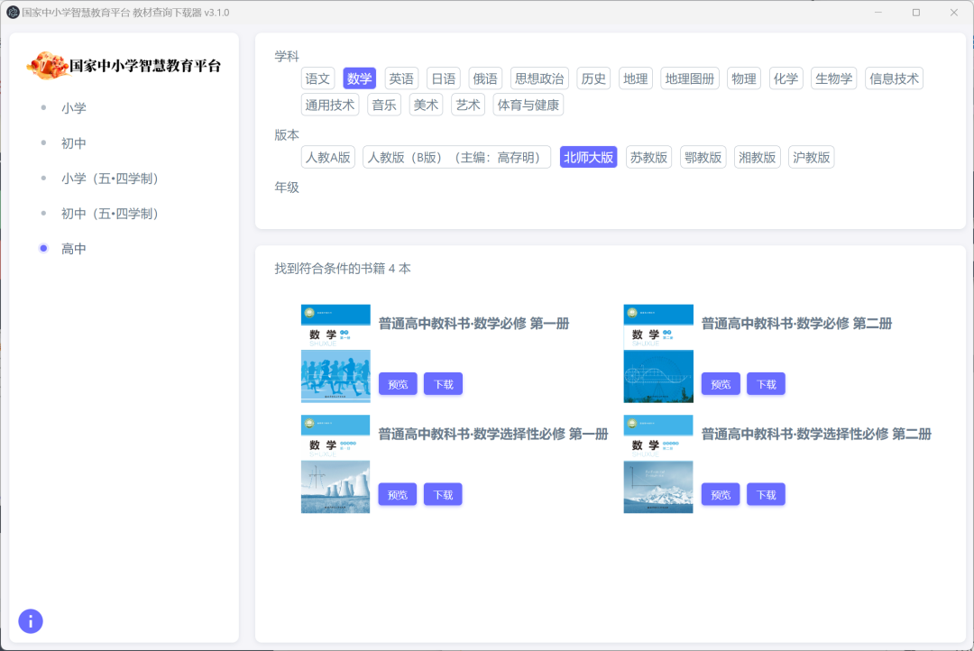Choose the 人教A版 edition
The image size is (974, 651).
(327, 157)
